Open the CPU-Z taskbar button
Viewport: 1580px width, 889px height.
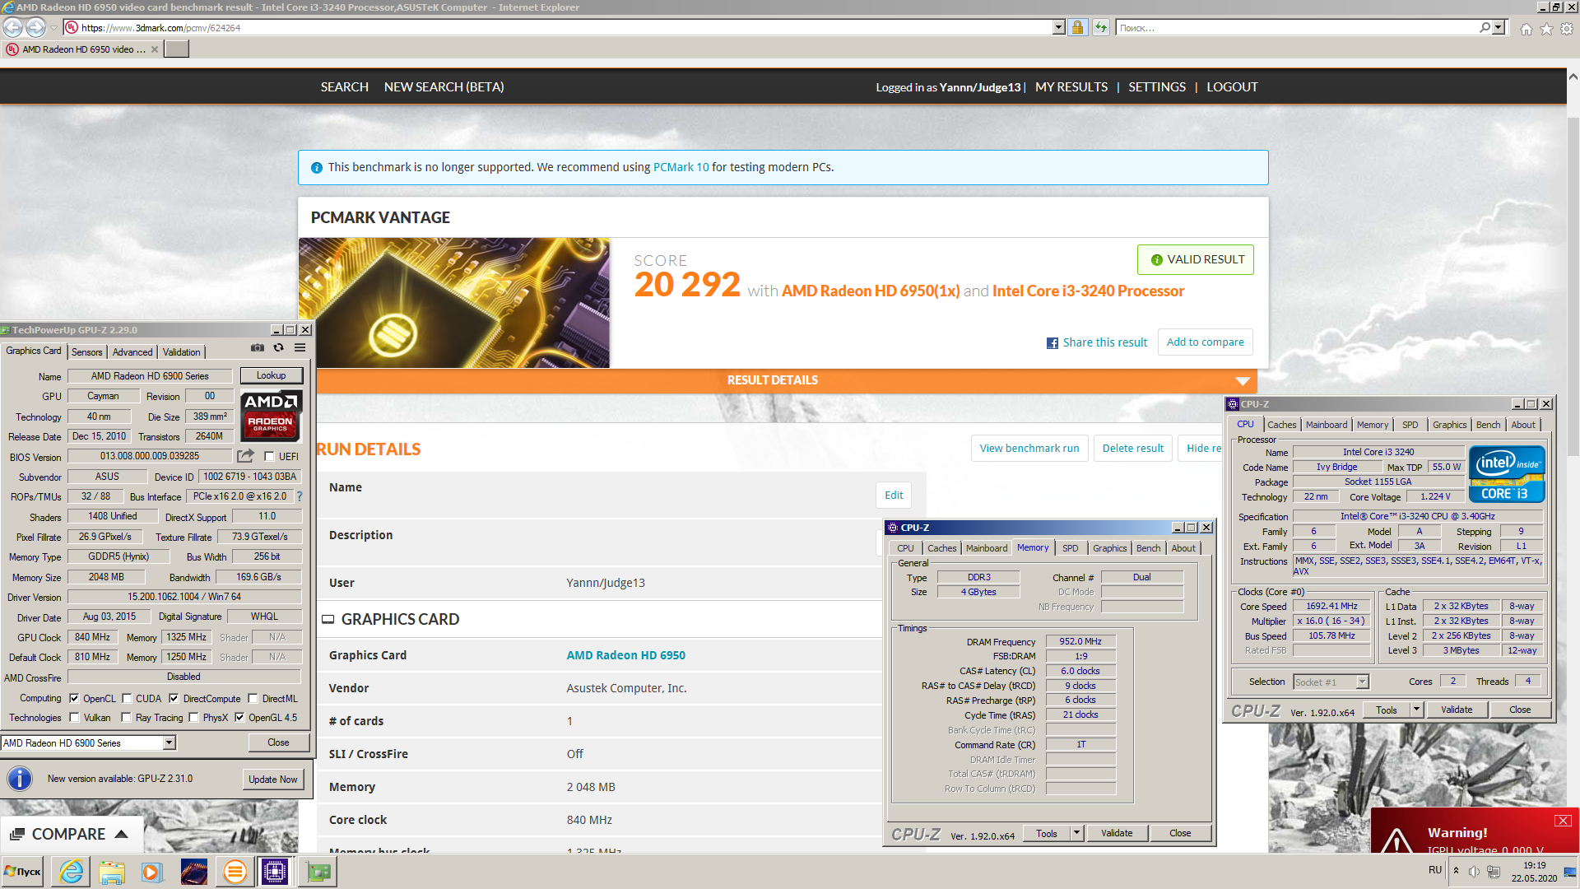[x=275, y=872]
